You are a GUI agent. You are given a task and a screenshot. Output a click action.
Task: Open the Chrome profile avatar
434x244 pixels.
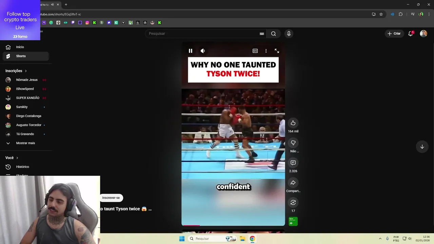tap(421, 14)
